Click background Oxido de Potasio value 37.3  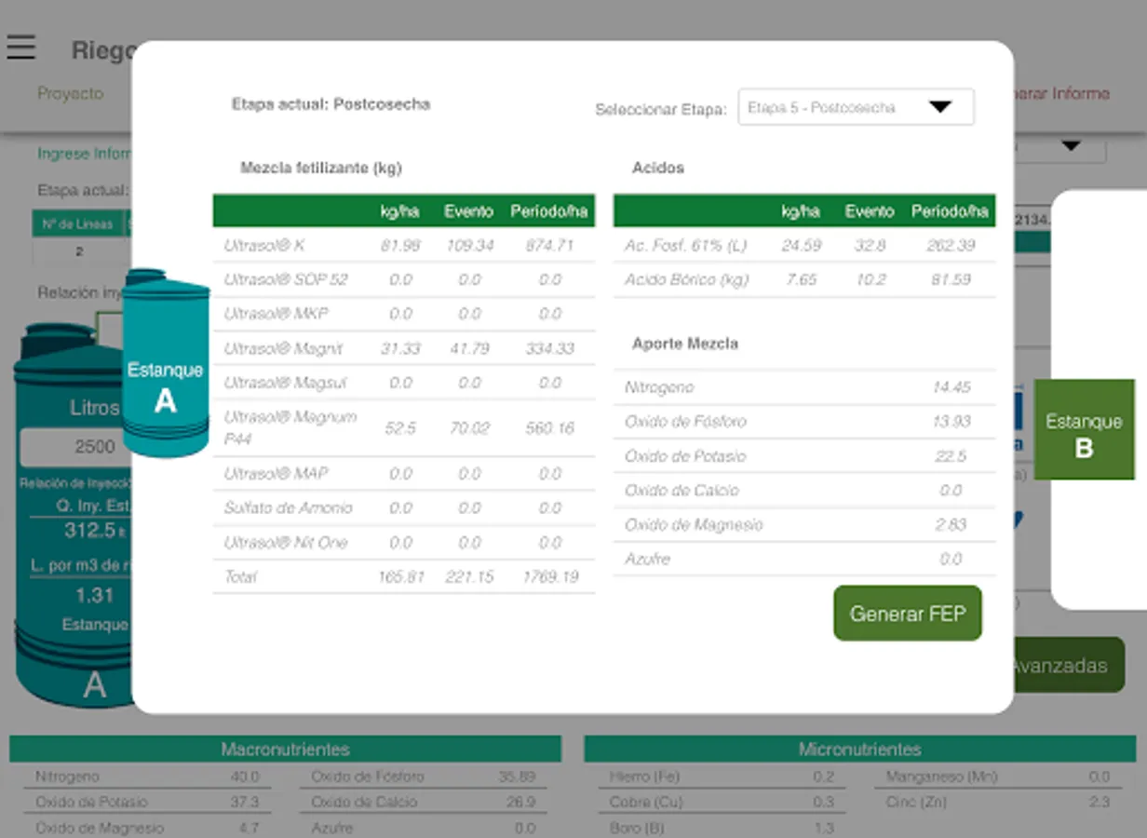pos(246,802)
